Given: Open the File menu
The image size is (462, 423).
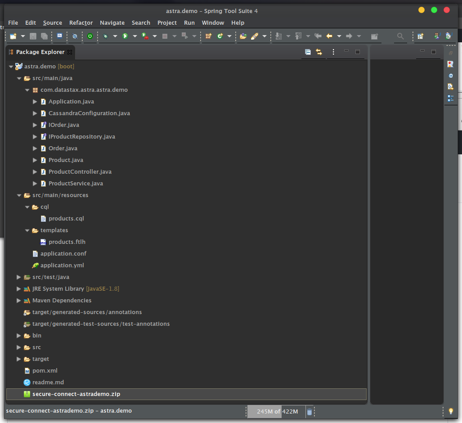Looking at the screenshot, I should [x=13, y=22].
